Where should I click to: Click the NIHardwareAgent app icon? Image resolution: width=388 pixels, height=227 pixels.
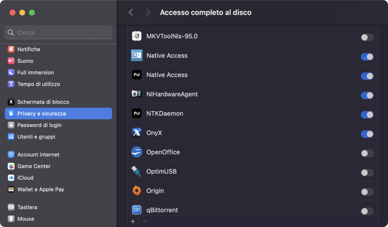click(x=137, y=94)
